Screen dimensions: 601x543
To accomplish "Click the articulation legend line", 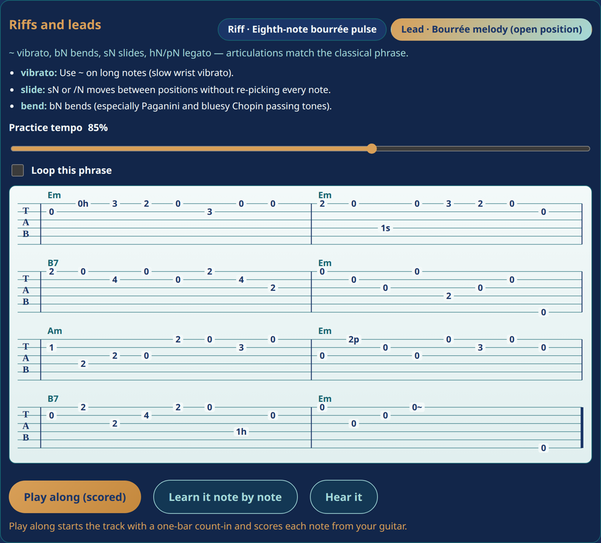I will point(209,53).
